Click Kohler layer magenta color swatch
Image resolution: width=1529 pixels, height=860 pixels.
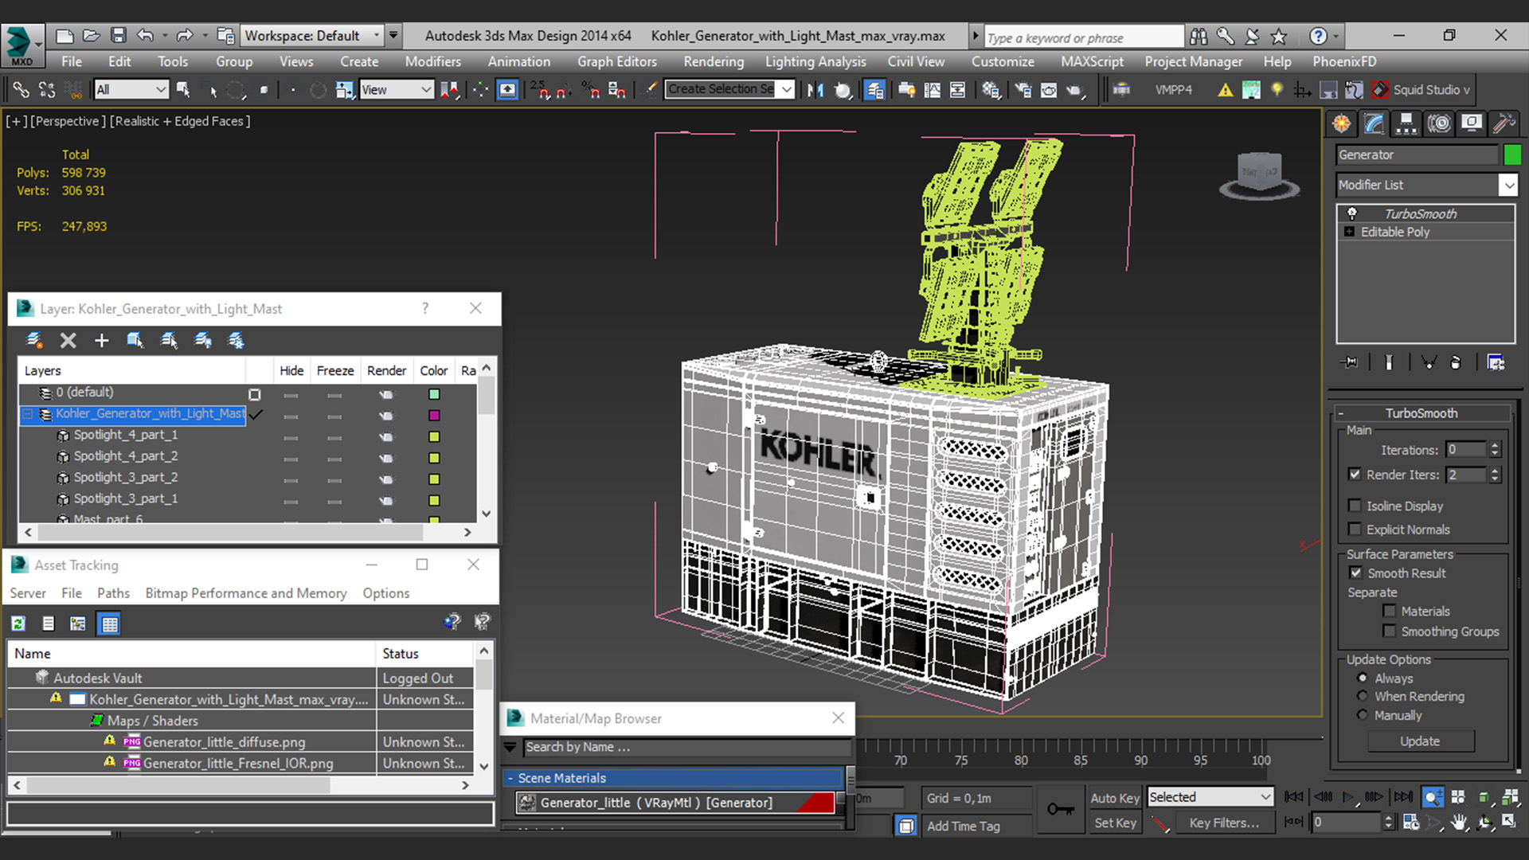pyautogui.click(x=434, y=415)
